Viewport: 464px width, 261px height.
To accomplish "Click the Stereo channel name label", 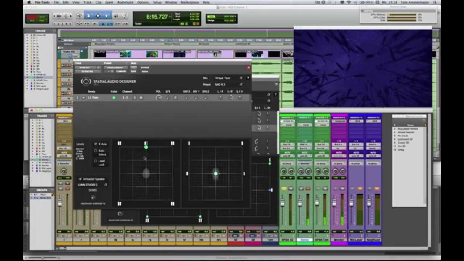I will click(x=304, y=240).
